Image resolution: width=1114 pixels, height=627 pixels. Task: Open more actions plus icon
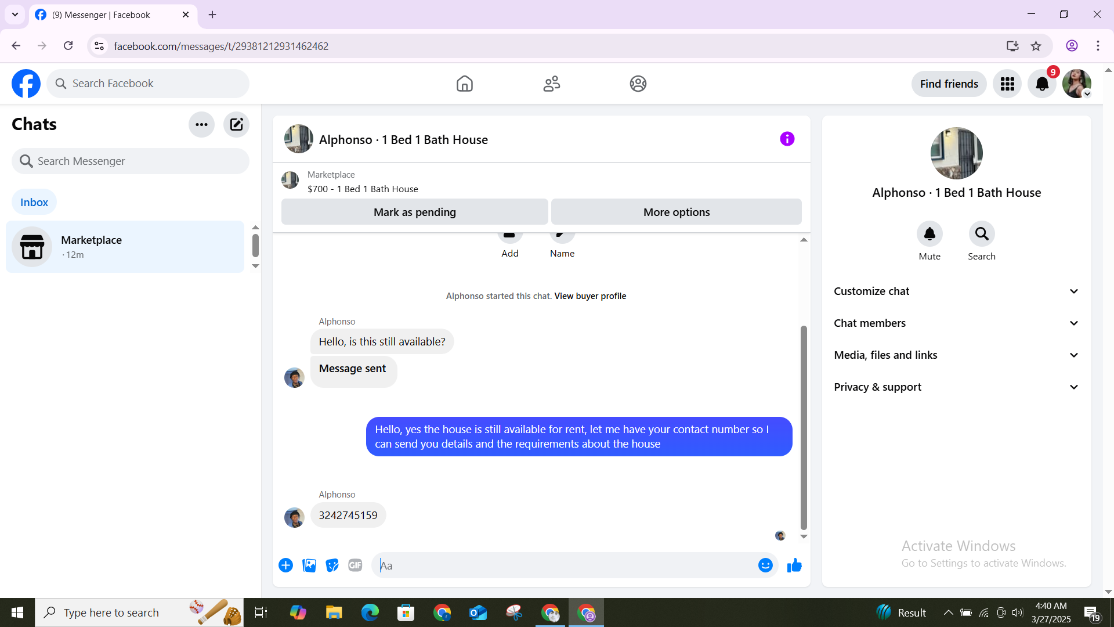(285, 565)
